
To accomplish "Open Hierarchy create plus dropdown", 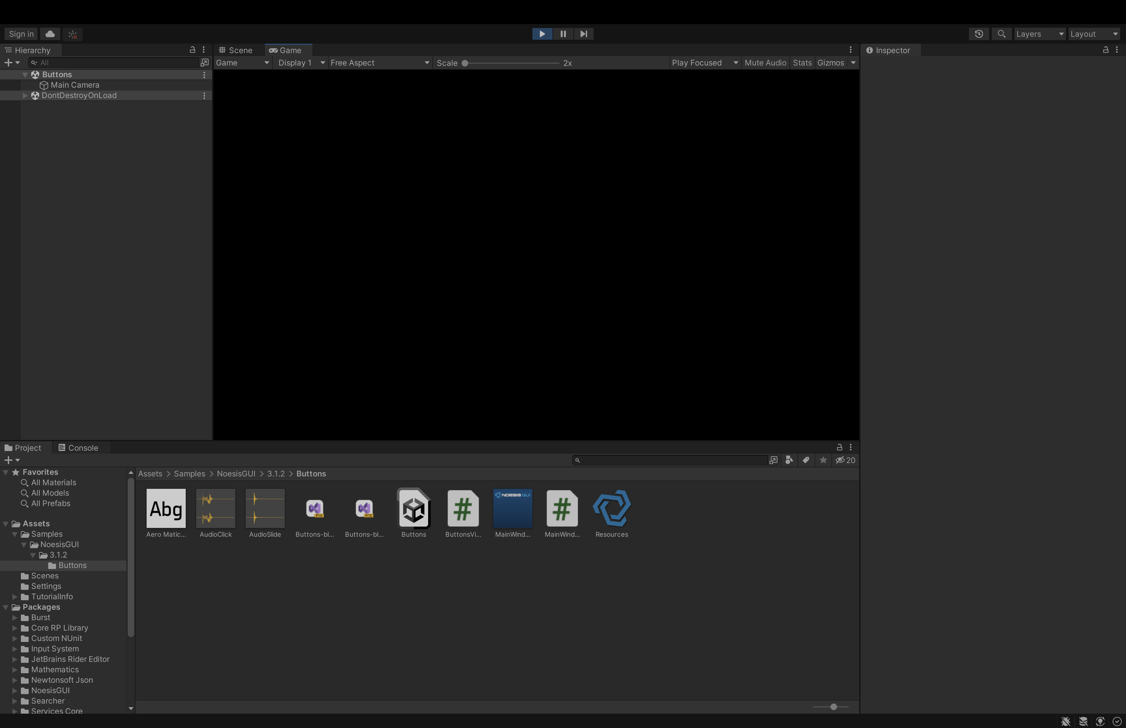I will click(12, 62).
